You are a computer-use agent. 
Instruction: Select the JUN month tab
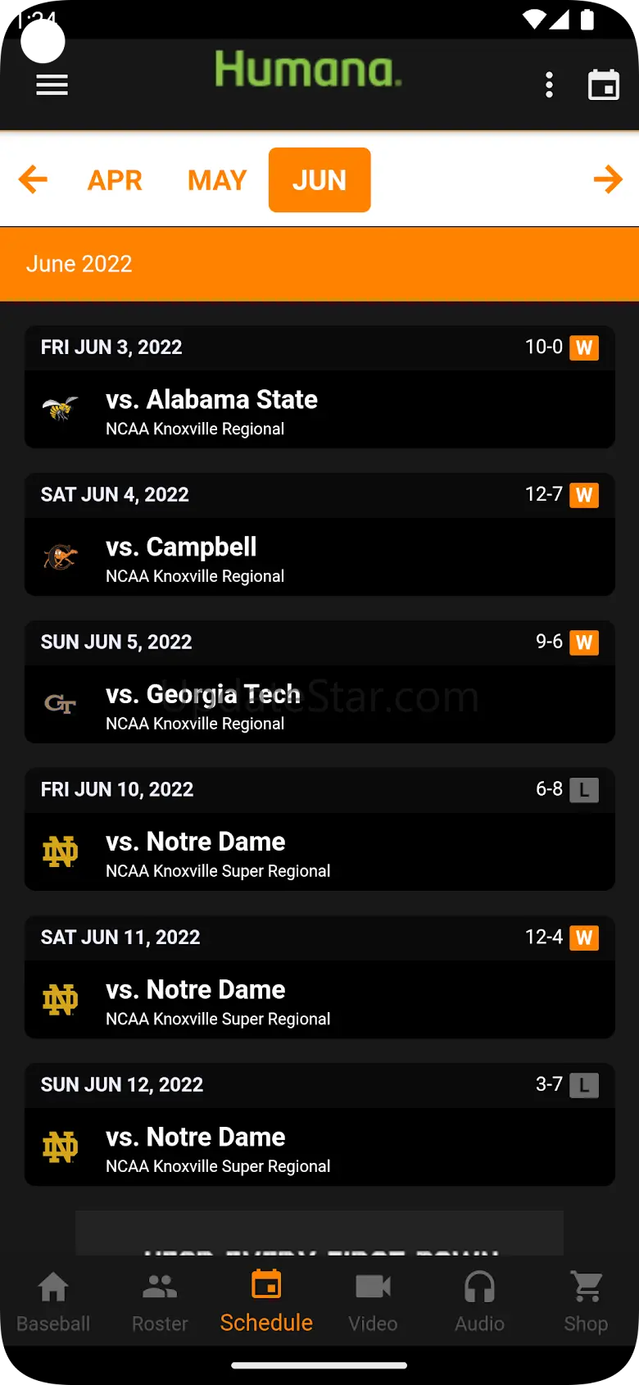tap(319, 180)
